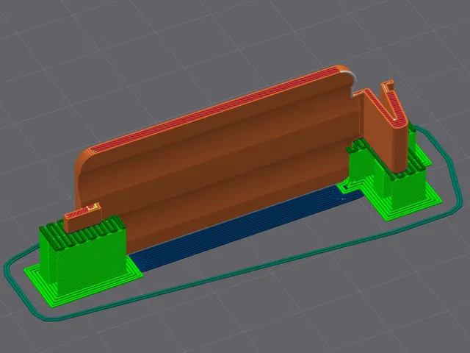The height and width of the screenshot is (353, 470).
Task: Click the small hook outline at the top right
Action: pyautogui.click(x=388, y=85)
